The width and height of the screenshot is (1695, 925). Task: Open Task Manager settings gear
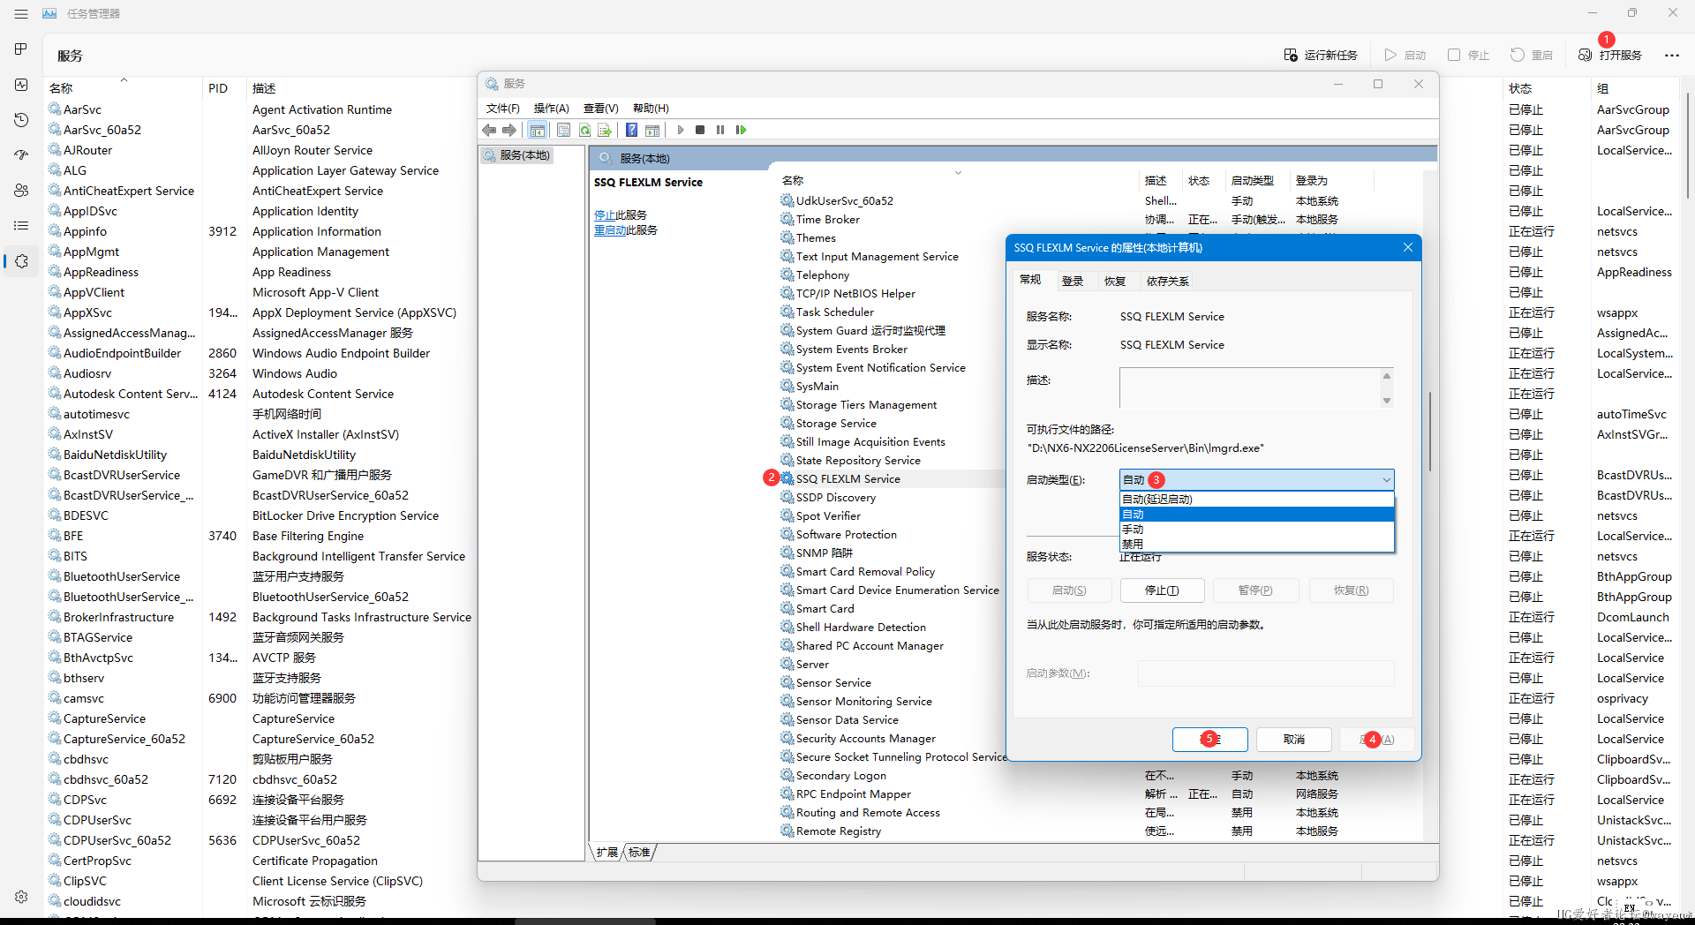click(x=21, y=897)
